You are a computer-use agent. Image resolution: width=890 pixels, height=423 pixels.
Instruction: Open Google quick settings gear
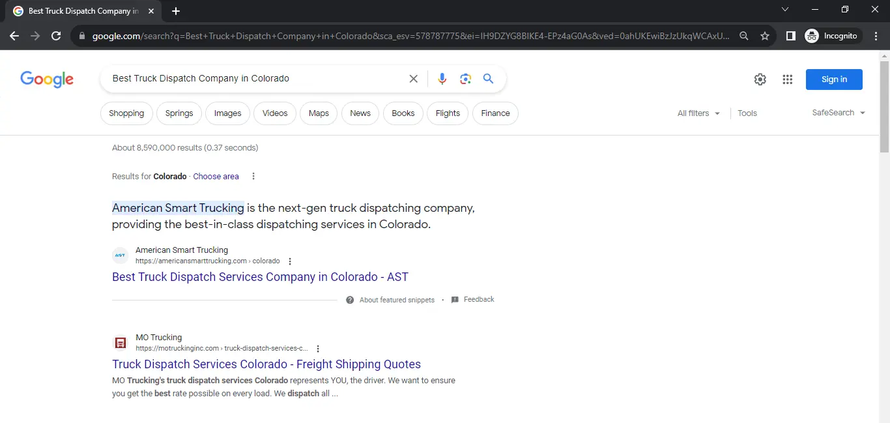pyautogui.click(x=760, y=80)
